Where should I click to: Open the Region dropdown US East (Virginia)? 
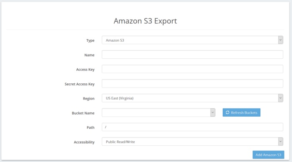tap(192, 98)
